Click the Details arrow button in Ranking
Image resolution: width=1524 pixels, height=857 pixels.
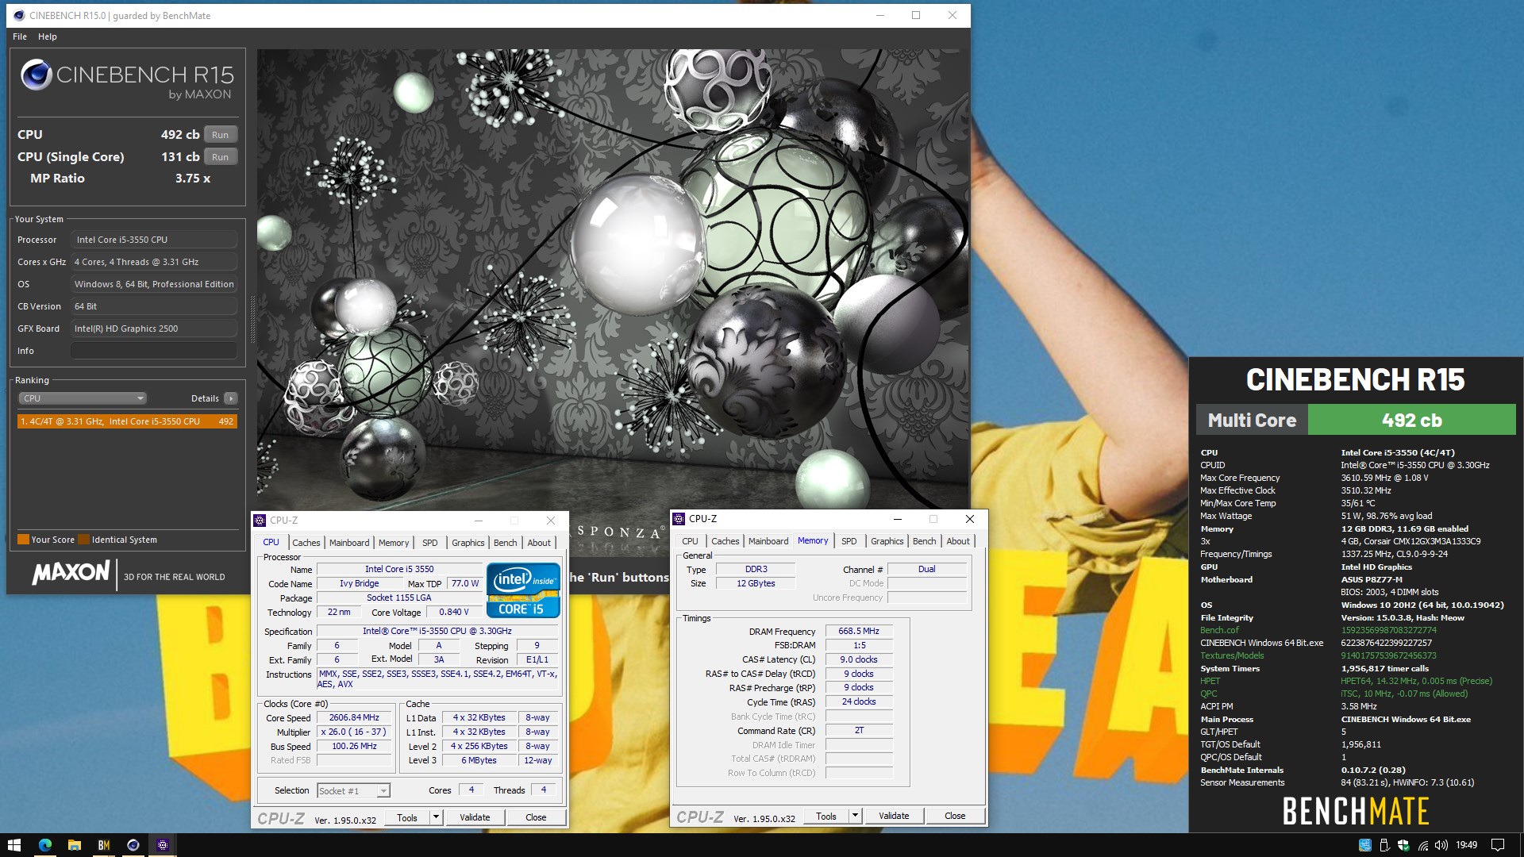tap(230, 398)
